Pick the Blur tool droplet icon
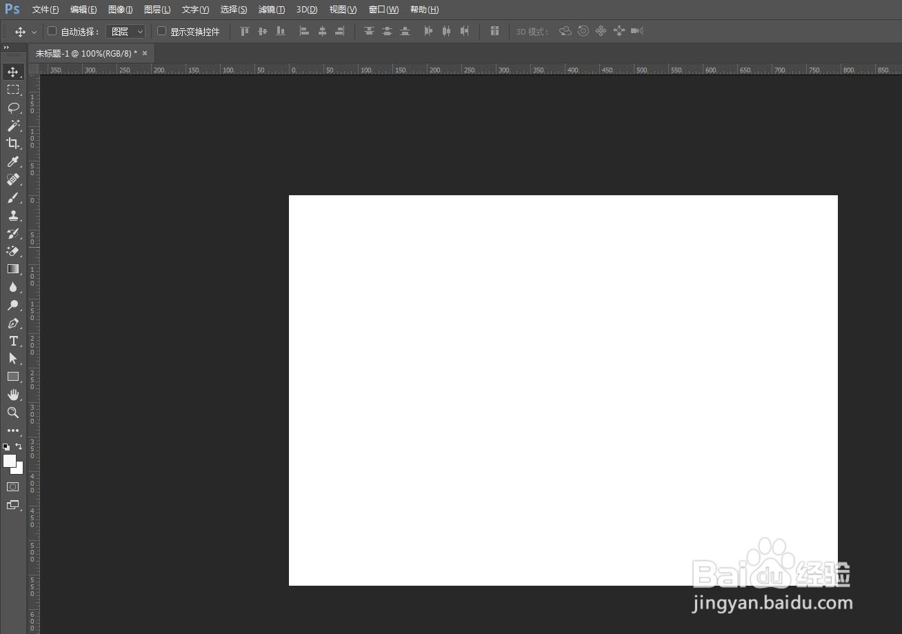The image size is (902, 634). 13,287
